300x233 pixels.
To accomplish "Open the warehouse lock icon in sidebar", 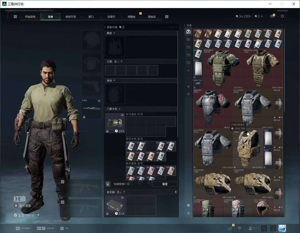I will (188, 86).
